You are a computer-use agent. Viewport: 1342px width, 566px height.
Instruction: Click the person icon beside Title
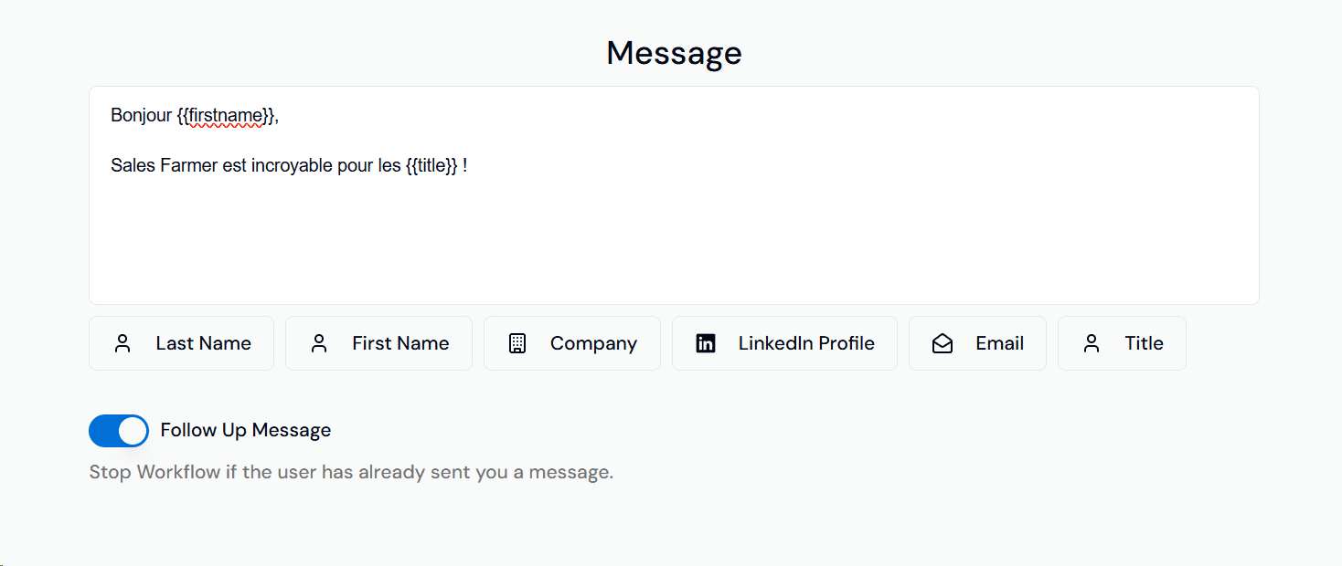click(x=1092, y=343)
